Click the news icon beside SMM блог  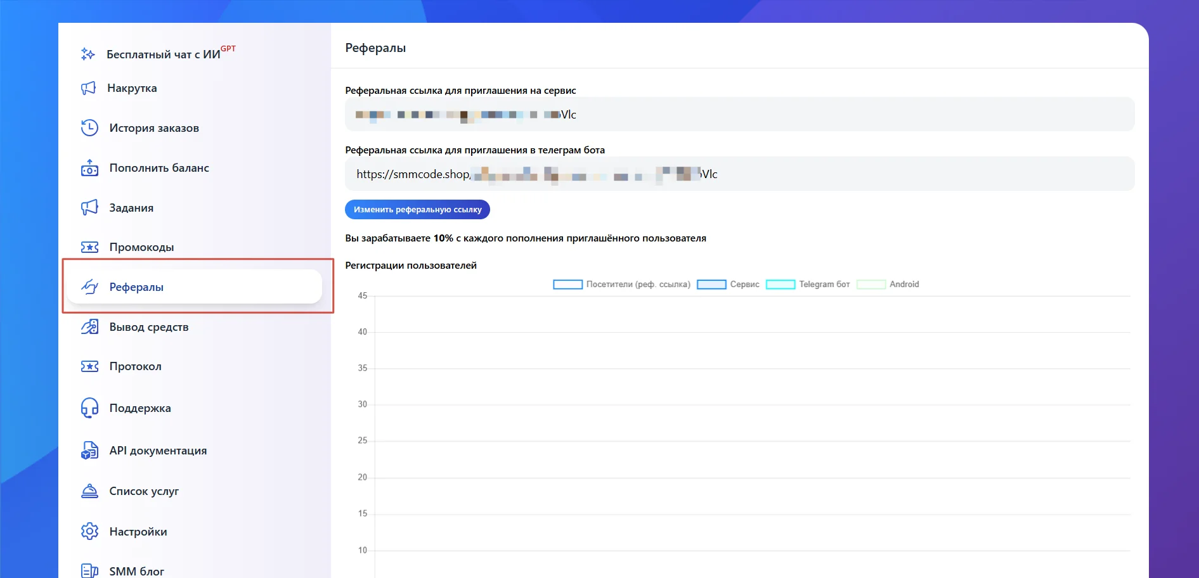pyautogui.click(x=89, y=571)
